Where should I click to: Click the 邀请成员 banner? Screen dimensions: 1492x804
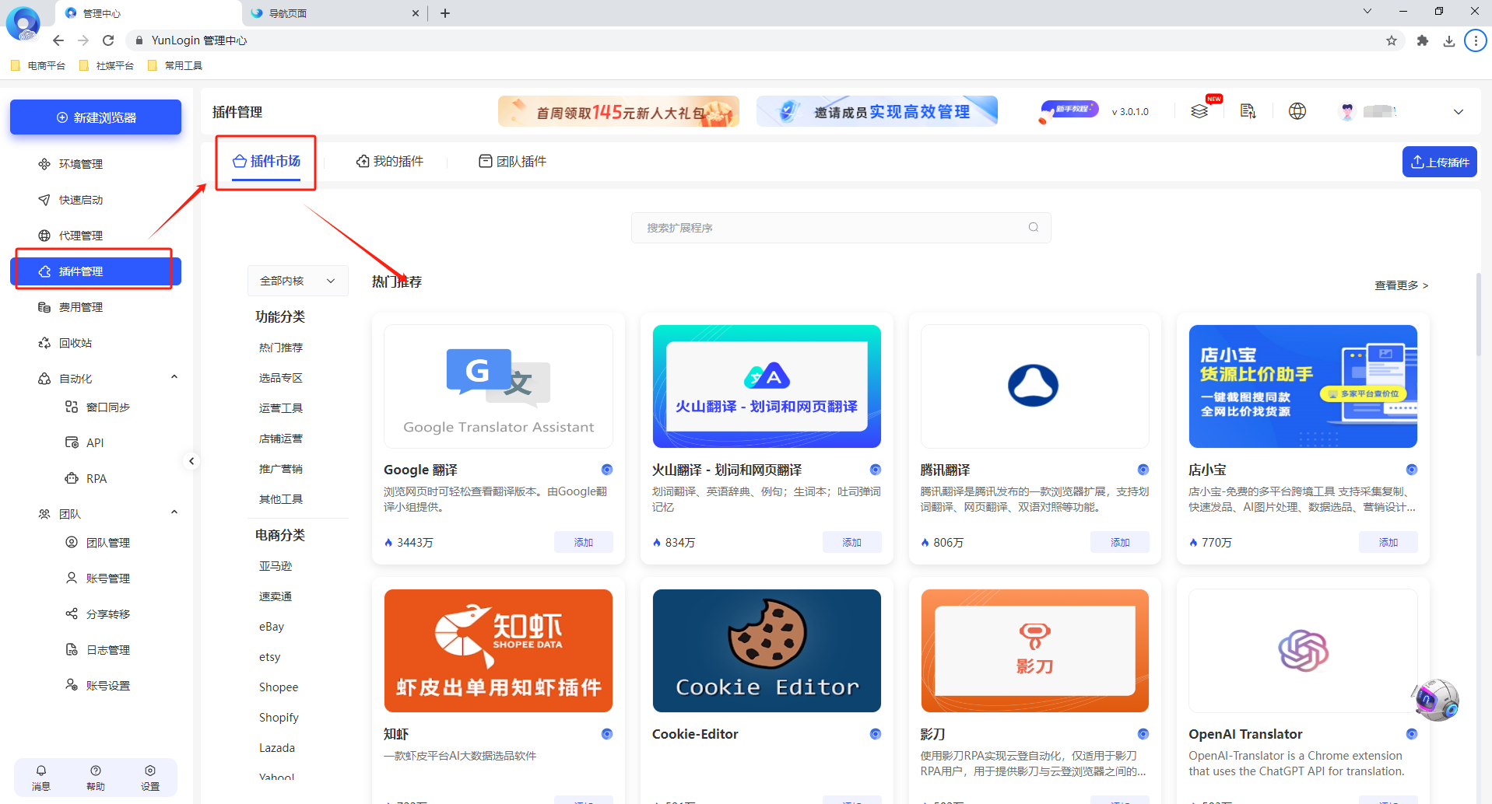coord(877,111)
